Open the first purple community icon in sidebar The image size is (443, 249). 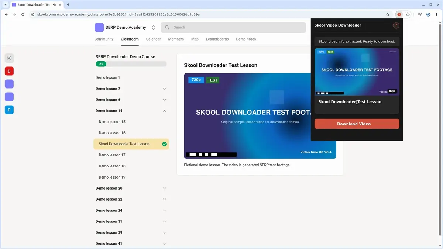click(x=9, y=84)
